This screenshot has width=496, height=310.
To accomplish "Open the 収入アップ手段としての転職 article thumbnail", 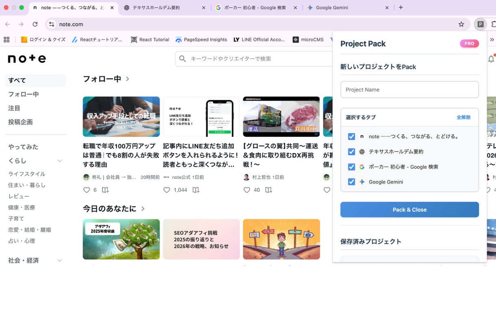I will pyautogui.click(x=121, y=117).
